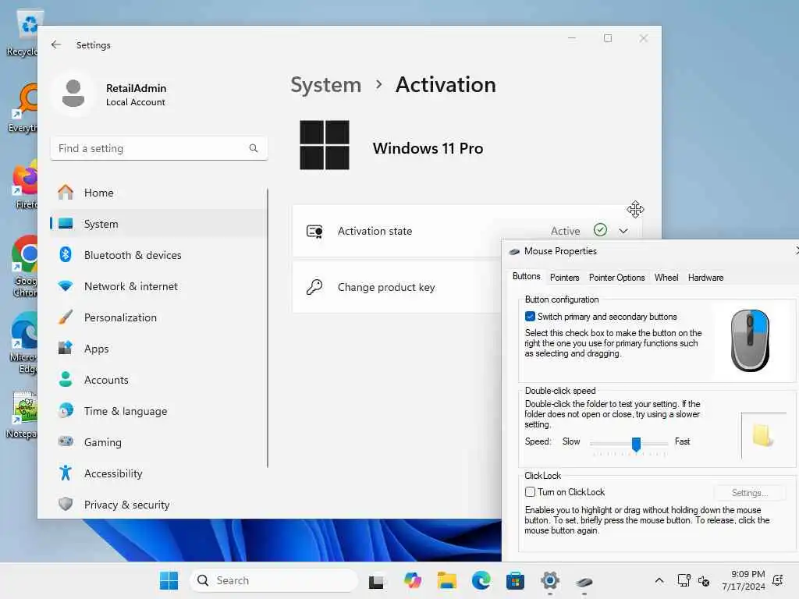This screenshot has width=799, height=599.
Task: Show hidden system tray icons
Action: tap(659, 580)
